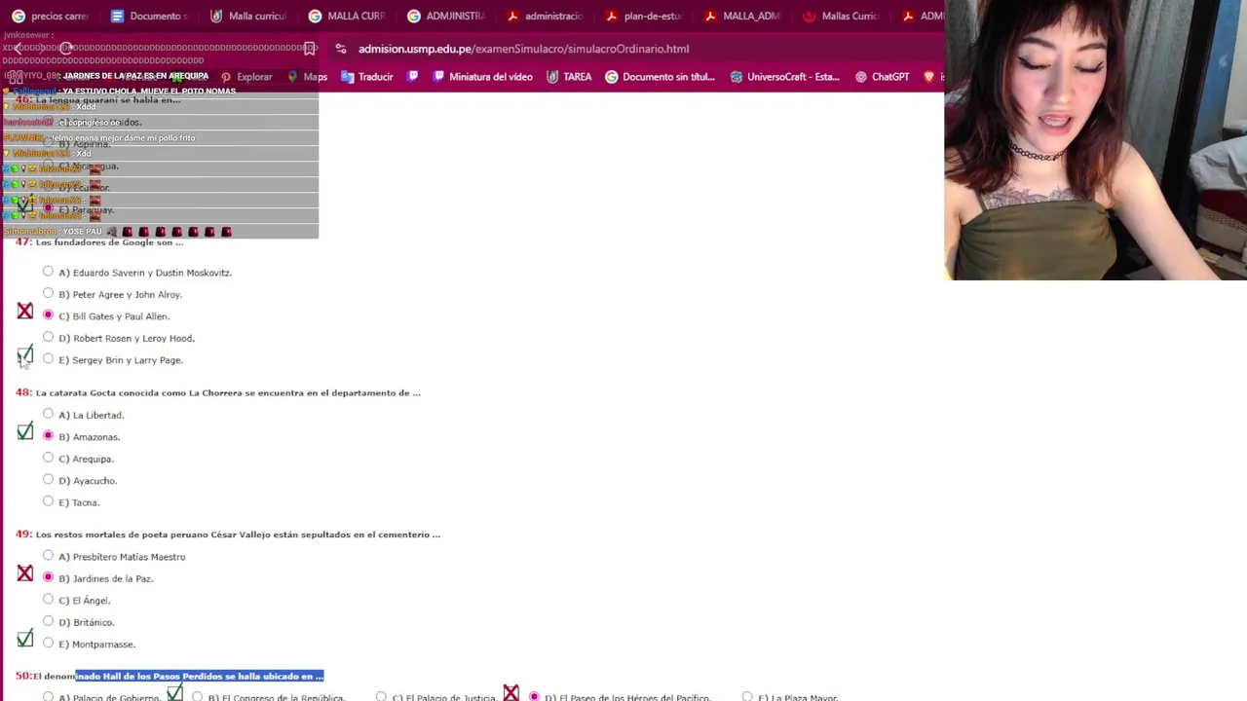1247x701 pixels.
Task: Switch to the Mallas Curric tab
Action: pyautogui.click(x=842, y=16)
